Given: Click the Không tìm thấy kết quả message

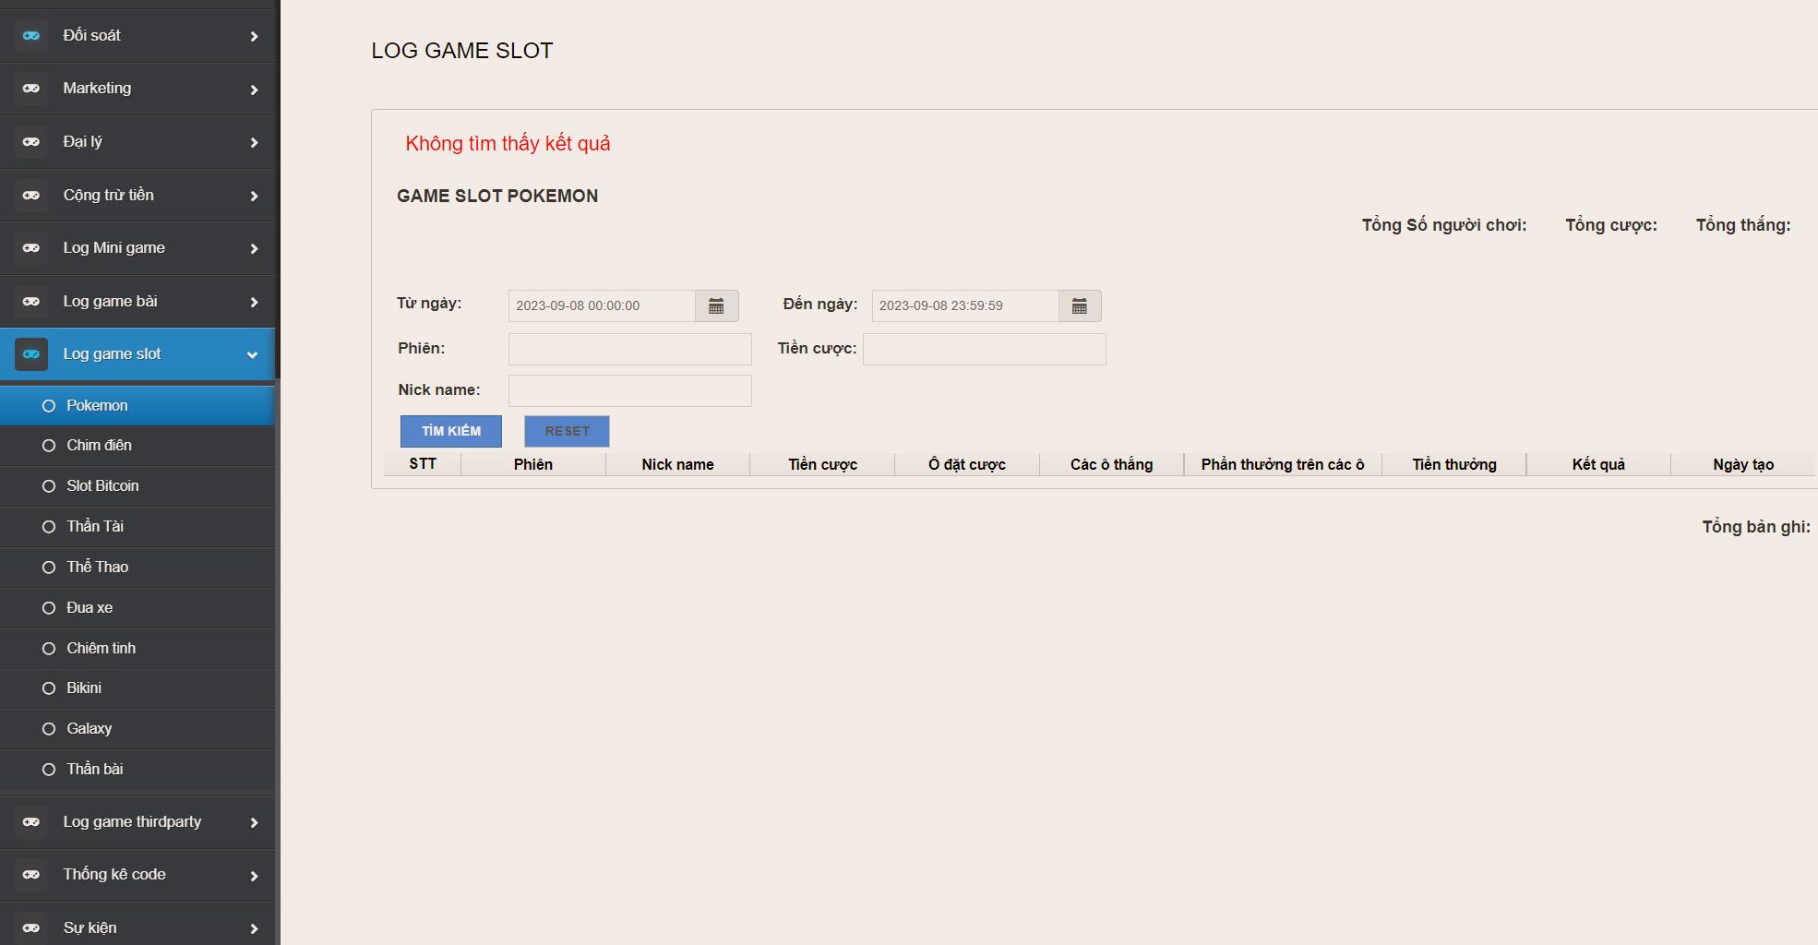Looking at the screenshot, I should pyautogui.click(x=508, y=144).
